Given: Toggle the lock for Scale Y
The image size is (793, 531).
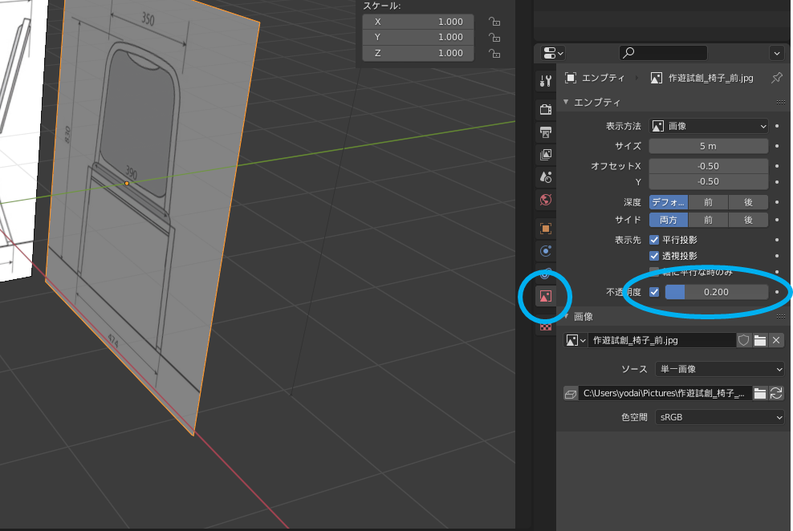Looking at the screenshot, I should (494, 38).
